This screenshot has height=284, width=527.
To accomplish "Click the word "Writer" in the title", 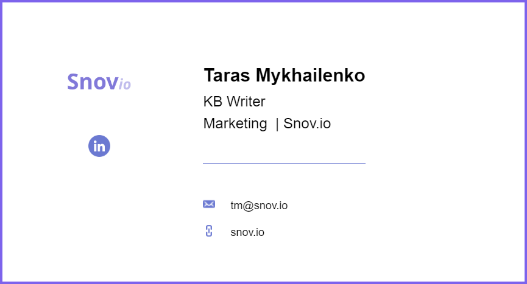I will 246,102.
